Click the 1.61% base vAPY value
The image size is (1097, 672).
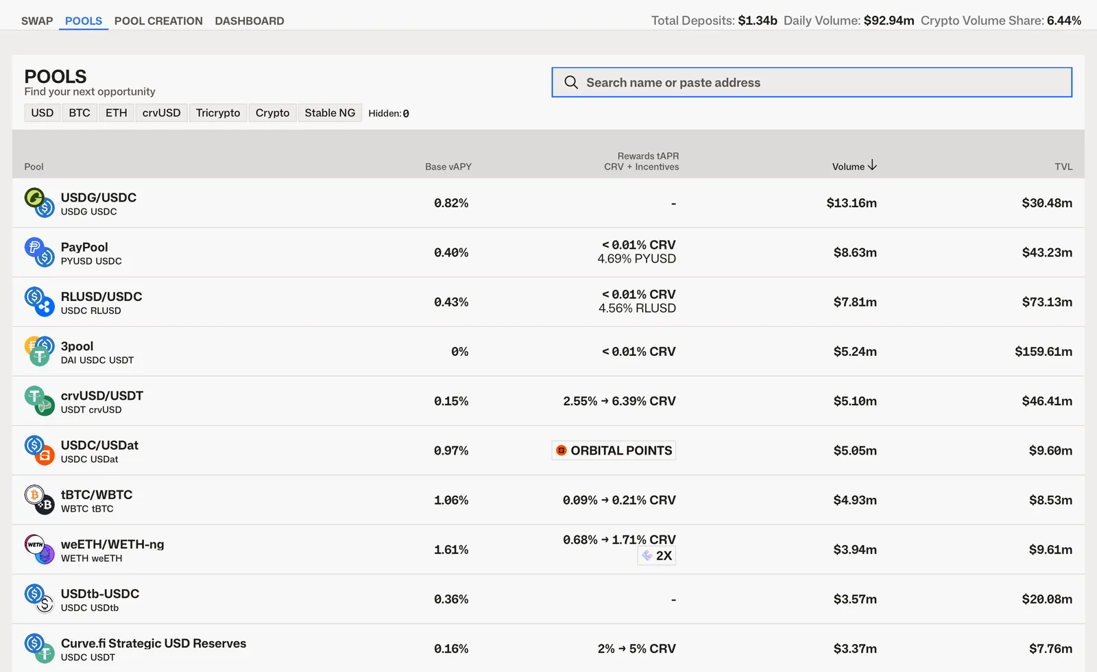(451, 549)
